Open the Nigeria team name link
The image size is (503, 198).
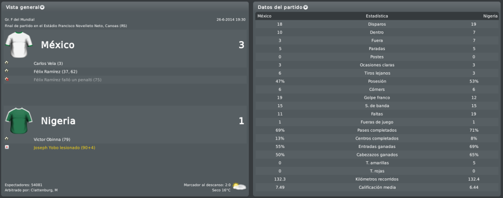pos(58,121)
